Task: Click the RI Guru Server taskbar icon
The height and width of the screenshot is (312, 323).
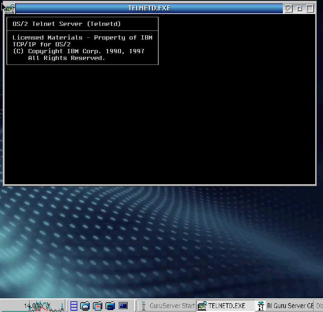Action: (261, 306)
